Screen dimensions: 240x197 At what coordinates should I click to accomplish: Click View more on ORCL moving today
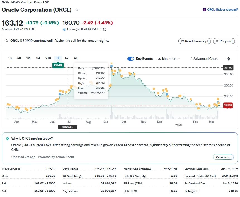223,157
